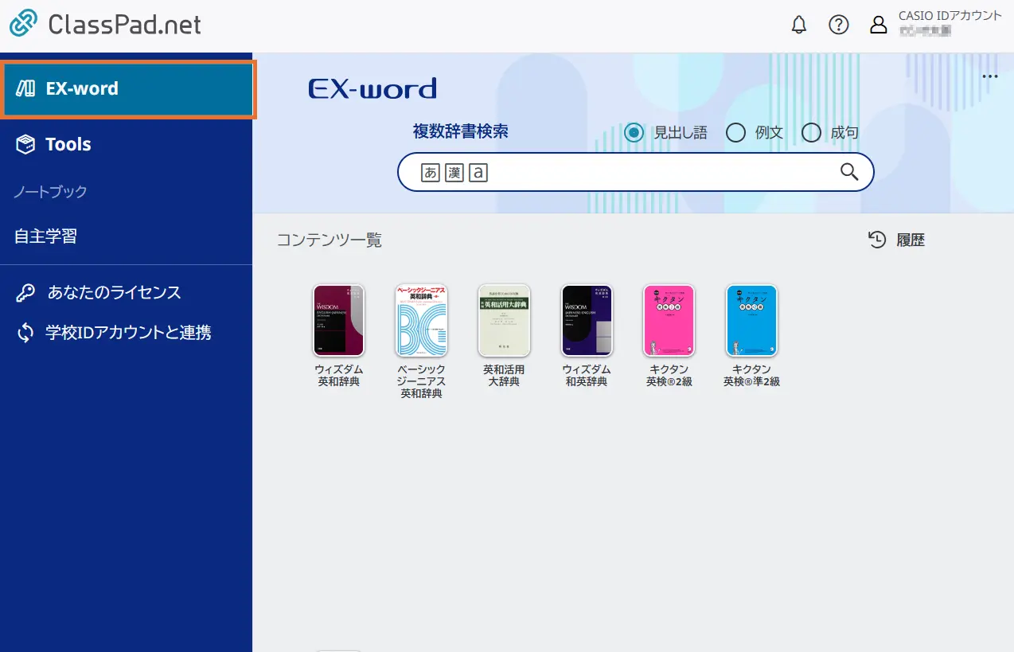Select alphabet input mode a icon
This screenshot has height=652, width=1014.
(478, 172)
